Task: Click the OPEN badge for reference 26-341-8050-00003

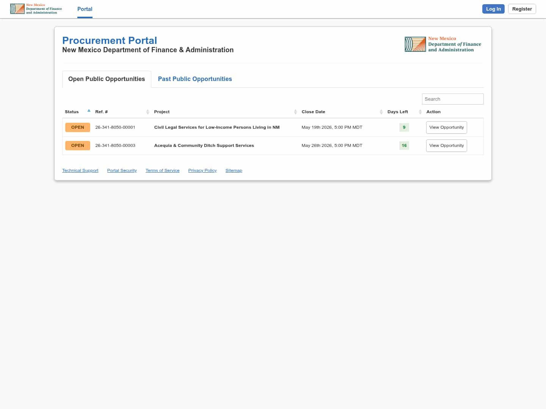Action: point(78,146)
